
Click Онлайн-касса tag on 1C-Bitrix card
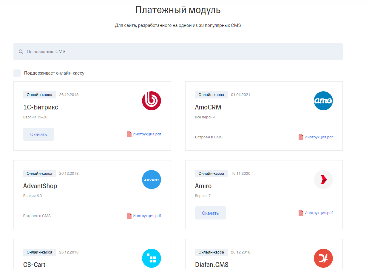(x=39, y=95)
